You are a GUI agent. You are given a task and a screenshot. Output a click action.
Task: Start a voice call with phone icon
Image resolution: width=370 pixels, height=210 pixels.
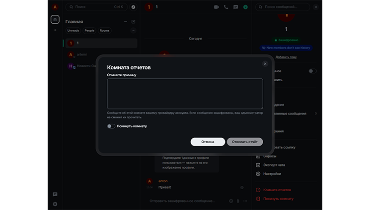(226, 7)
